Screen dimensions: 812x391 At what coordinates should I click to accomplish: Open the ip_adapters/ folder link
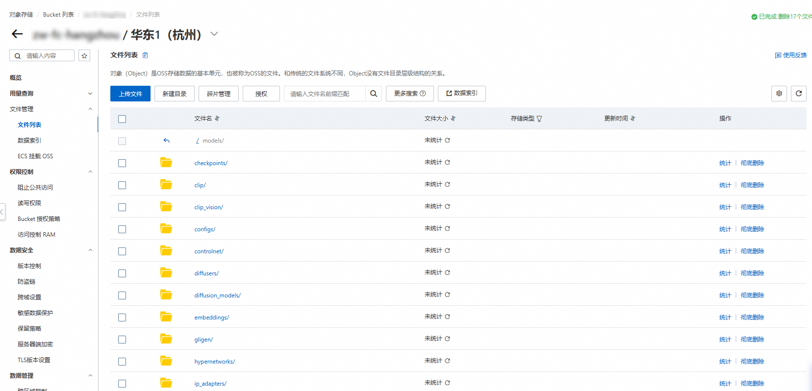click(x=210, y=384)
